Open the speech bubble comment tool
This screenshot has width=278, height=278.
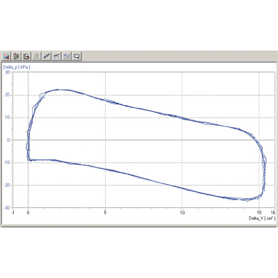pyautogui.click(x=77, y=56)
